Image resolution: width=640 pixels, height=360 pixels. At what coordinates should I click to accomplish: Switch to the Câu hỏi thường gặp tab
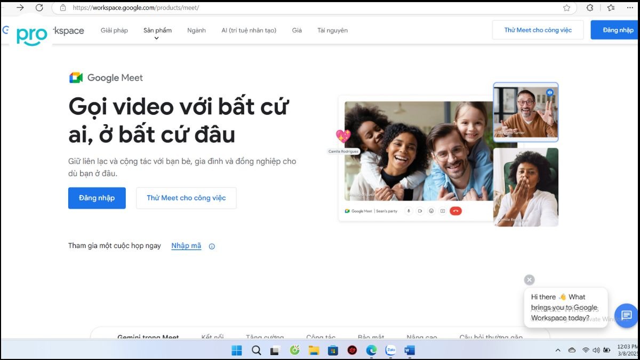(x=491, y=337)
